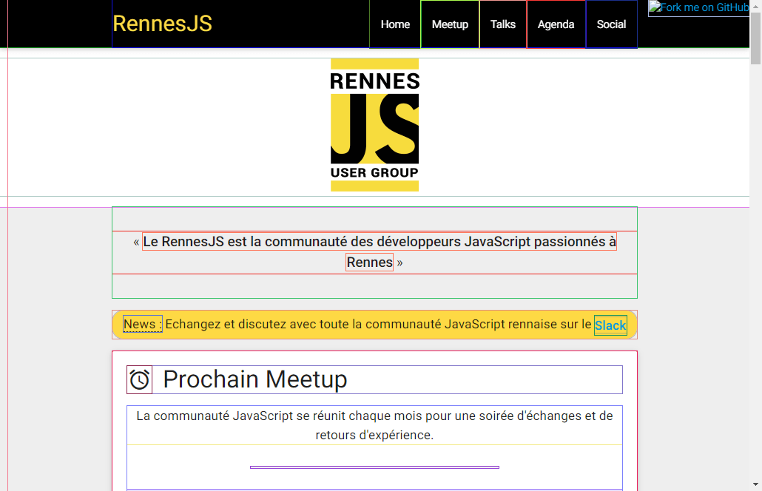Image resolution: width=762 pixels, height=491 pixels.
Task: Click the RennesJS brand title
Action: click(x=162, y=24)
